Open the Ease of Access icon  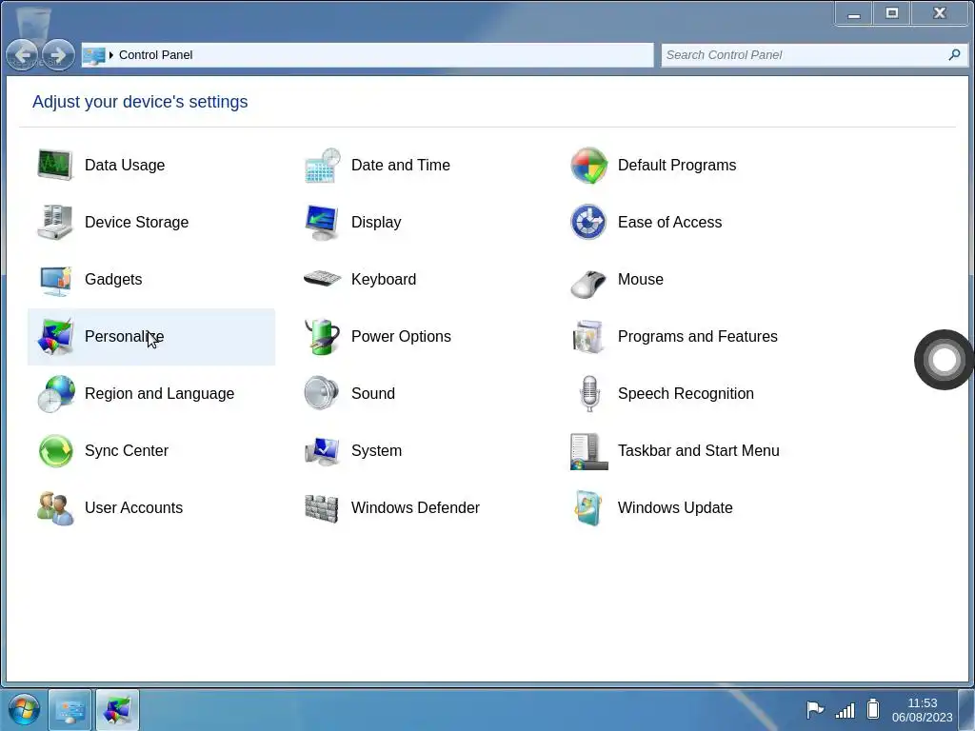coord(588,222)
